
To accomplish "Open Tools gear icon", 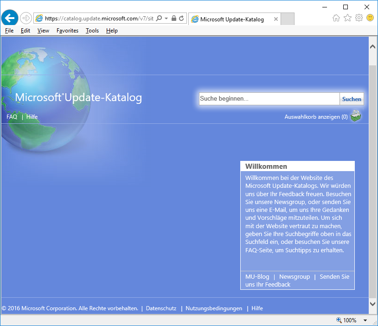I will pos(359,18).
